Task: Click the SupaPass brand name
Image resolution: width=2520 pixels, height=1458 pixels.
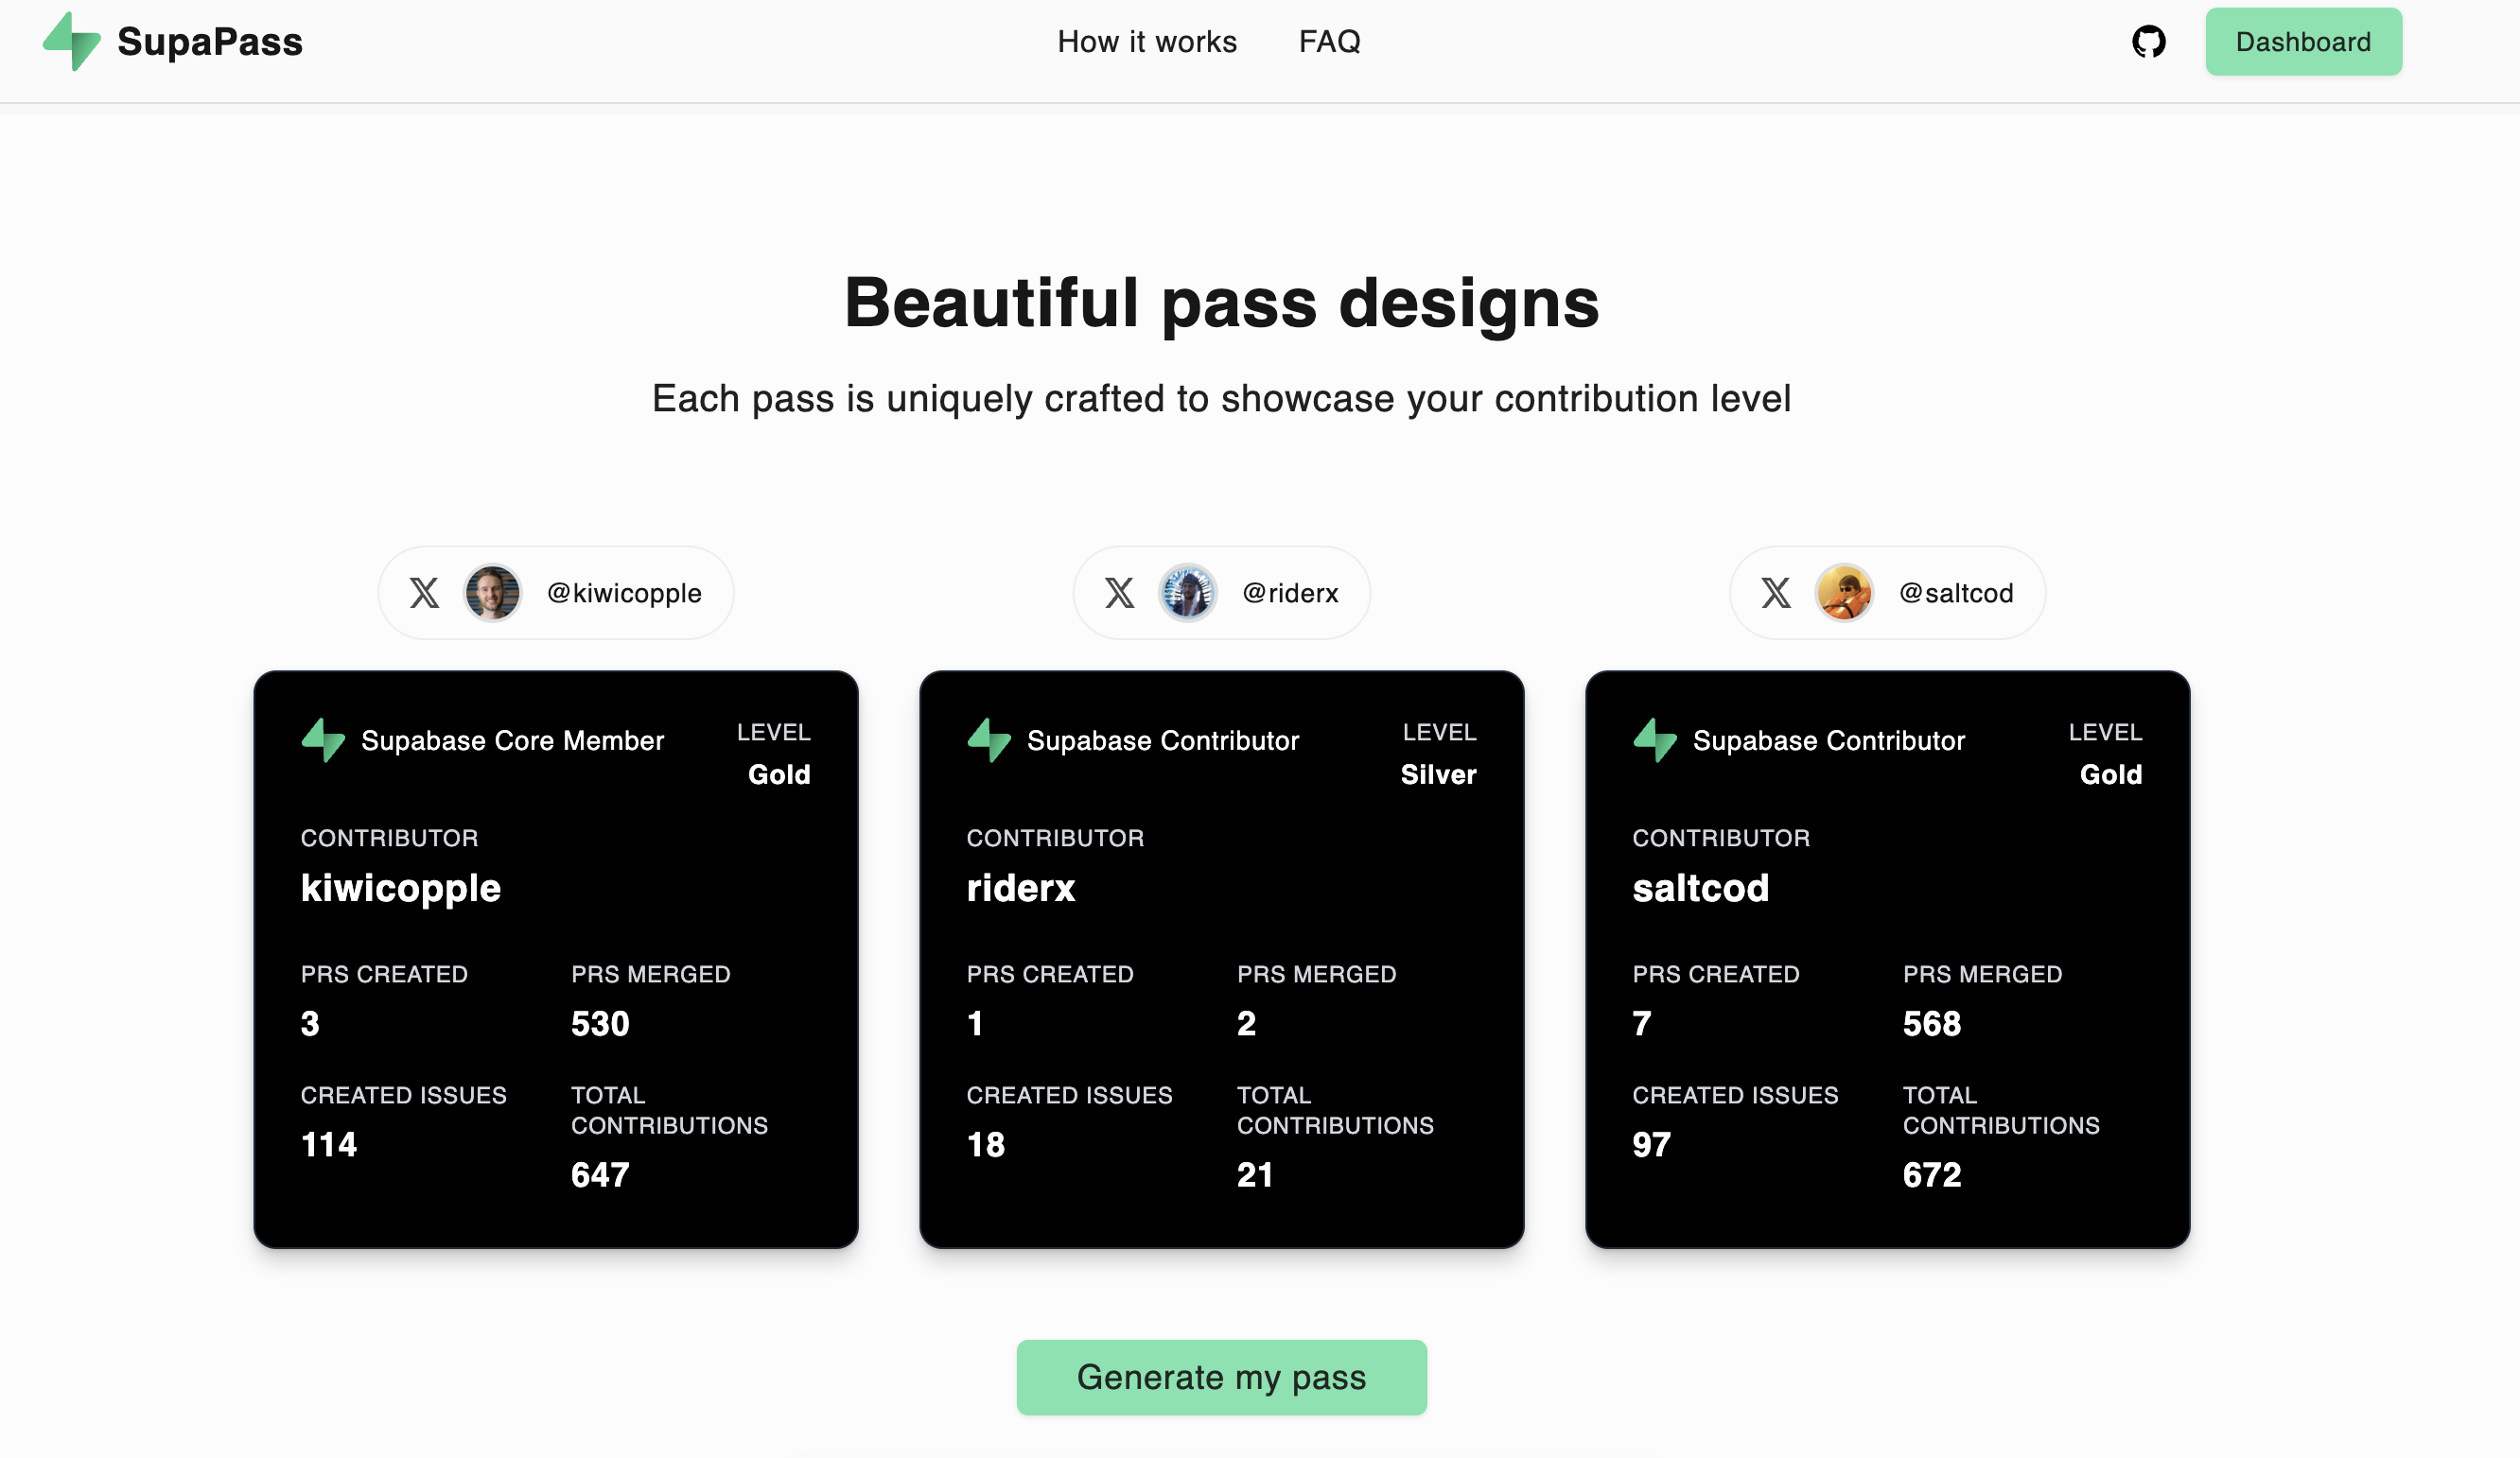Action: click(x=210, y=42)
